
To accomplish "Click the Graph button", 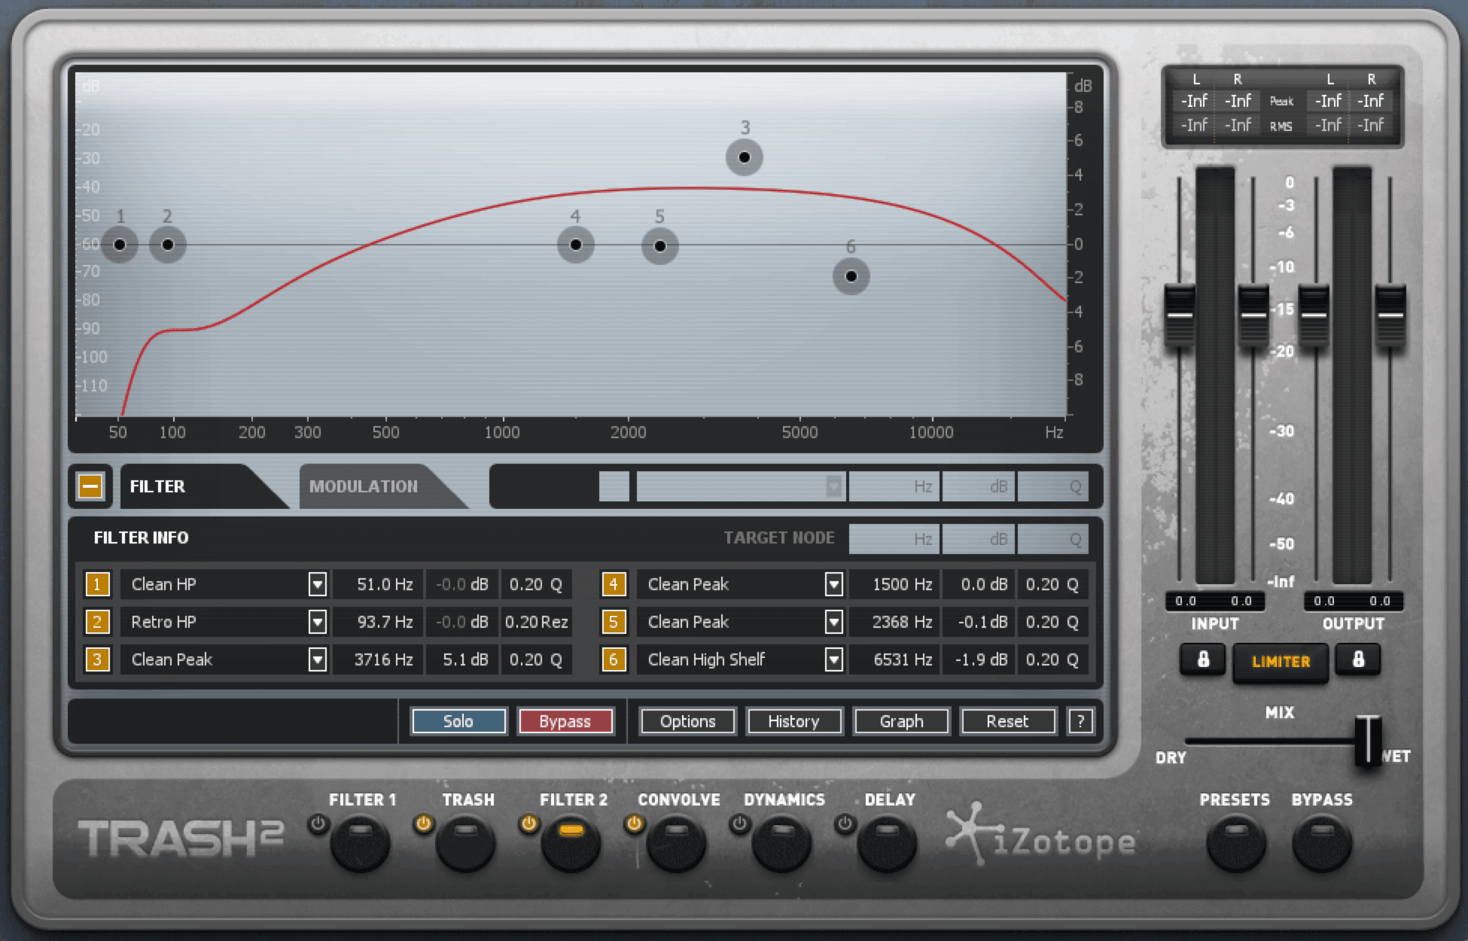I will (901, 721).
